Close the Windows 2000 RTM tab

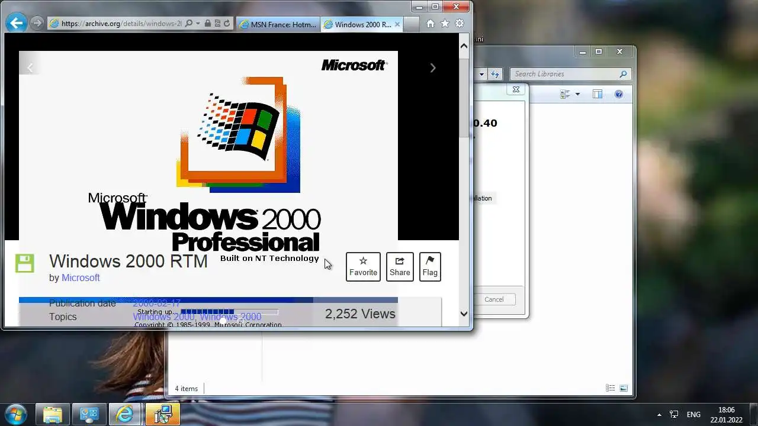point(397,24)
